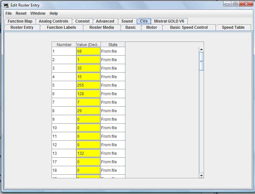Screen dimensions: 255x194
Task: Edit CV 18 value field
Action: (x=88, y=170)
